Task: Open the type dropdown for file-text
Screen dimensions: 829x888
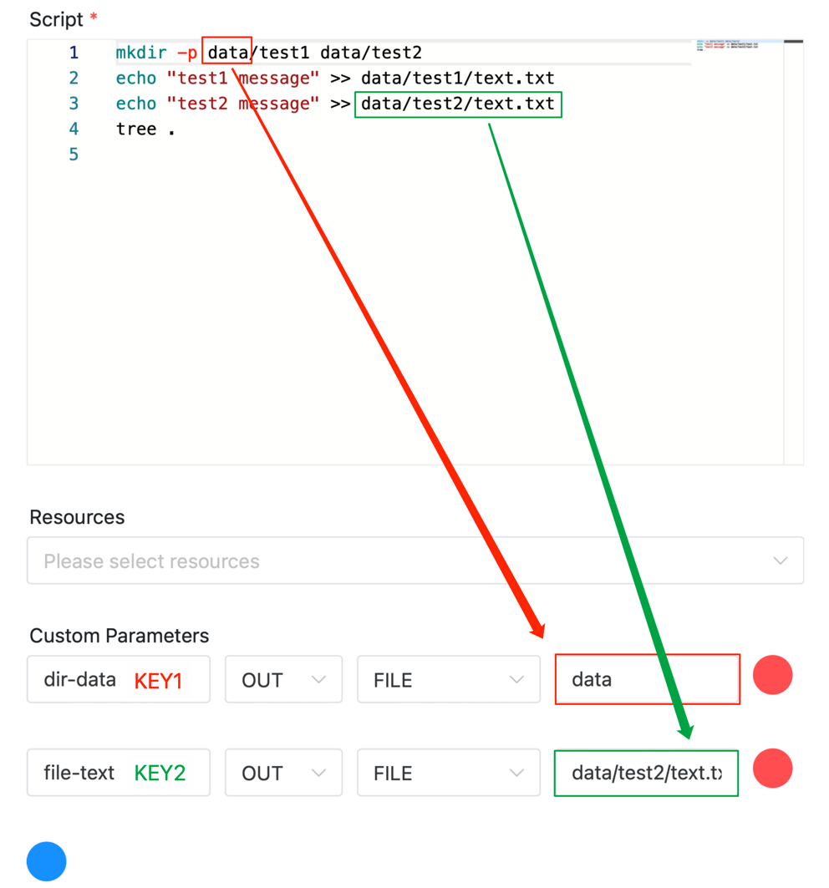Action: pos(449,773)
